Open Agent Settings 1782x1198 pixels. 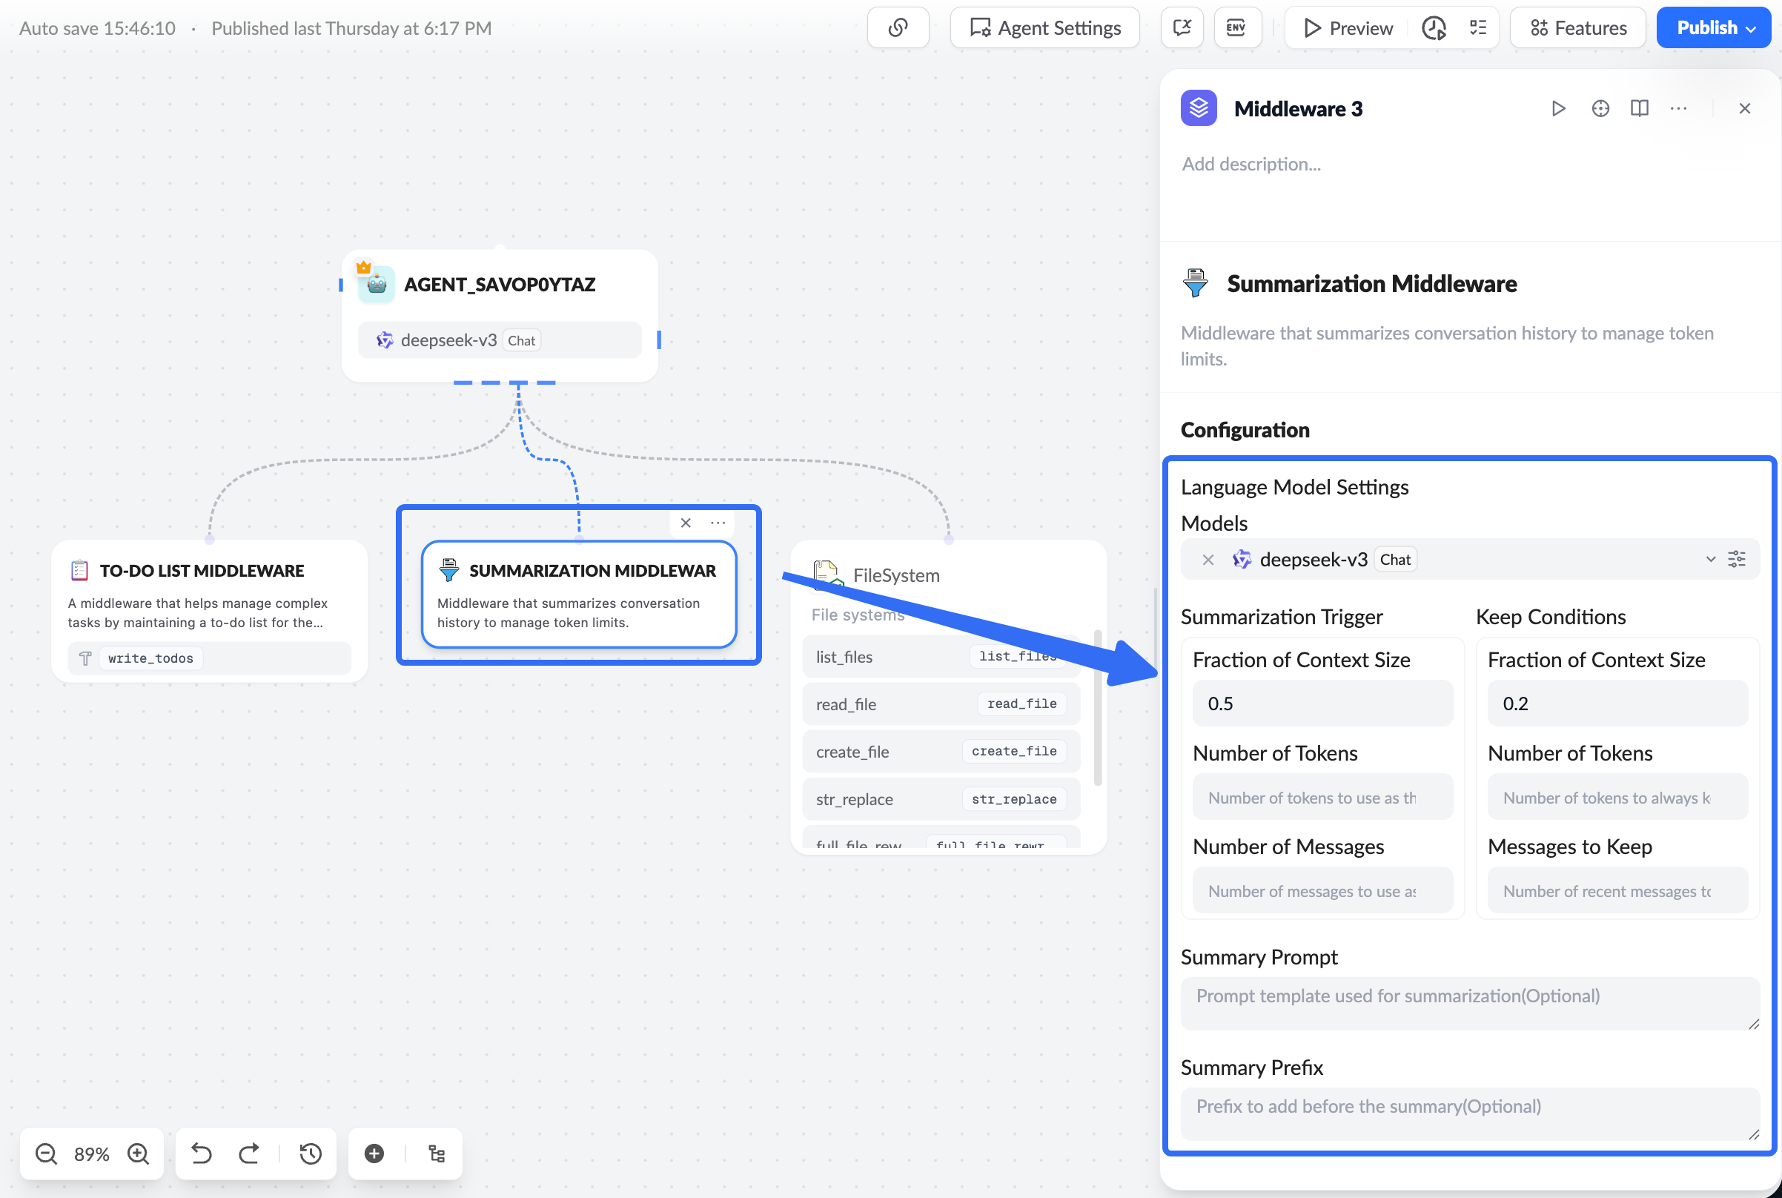pos(1044,27)
